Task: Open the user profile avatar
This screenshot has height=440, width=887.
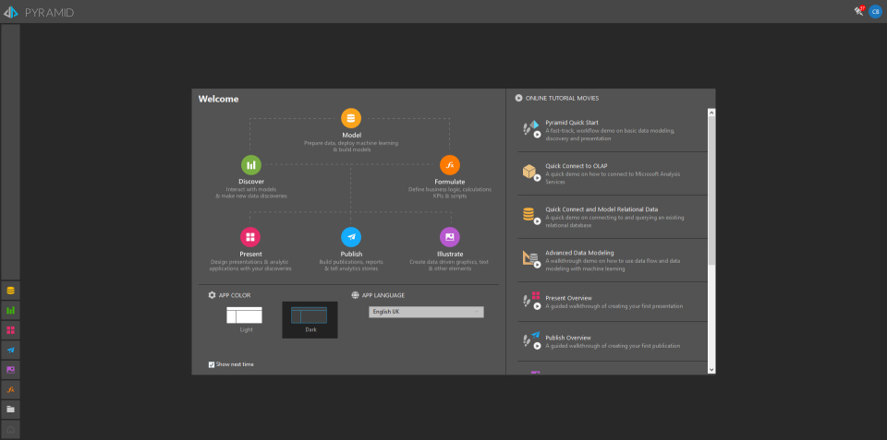Action: tap(874, 11)
